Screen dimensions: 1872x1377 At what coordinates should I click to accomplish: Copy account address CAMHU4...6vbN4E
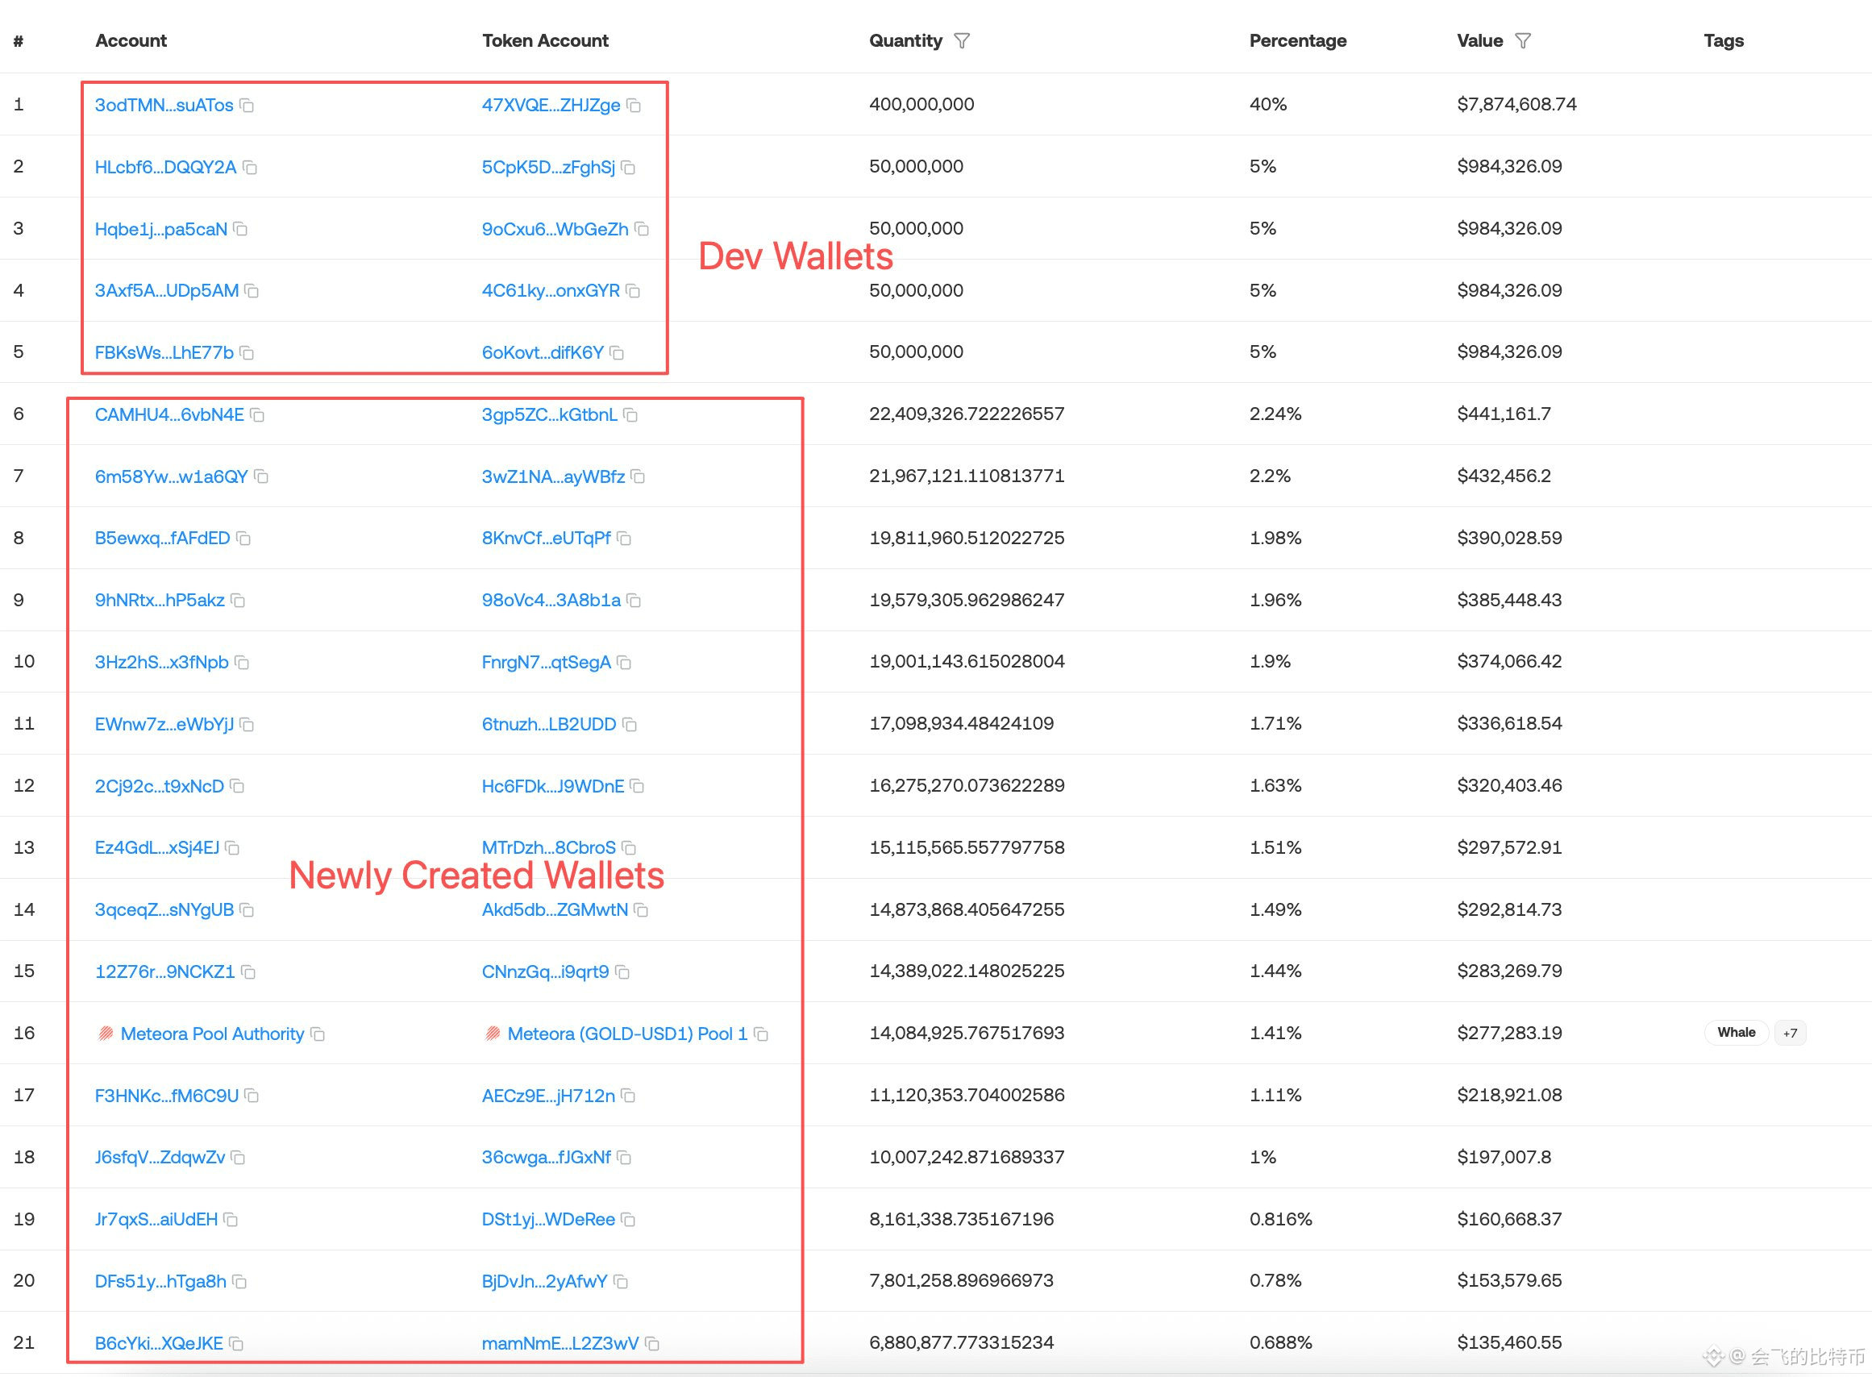coord(257,415)
